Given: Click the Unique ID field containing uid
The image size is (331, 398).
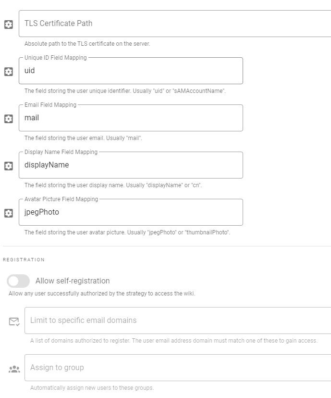Looking at the screenshot, I should [131, 71].
